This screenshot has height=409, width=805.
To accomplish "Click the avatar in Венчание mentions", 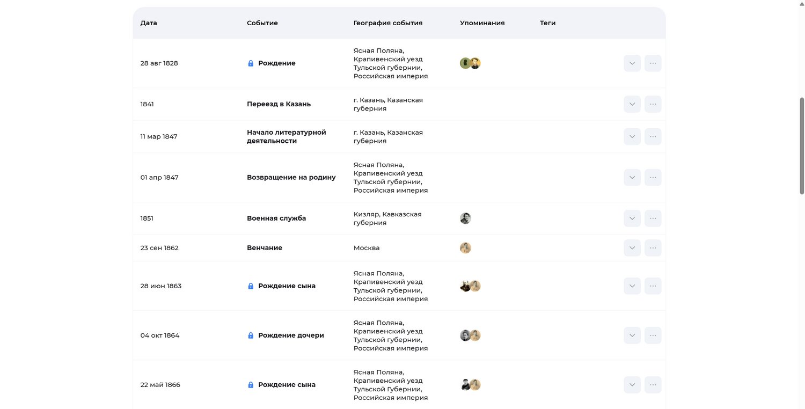I will (x=465, y=248).
